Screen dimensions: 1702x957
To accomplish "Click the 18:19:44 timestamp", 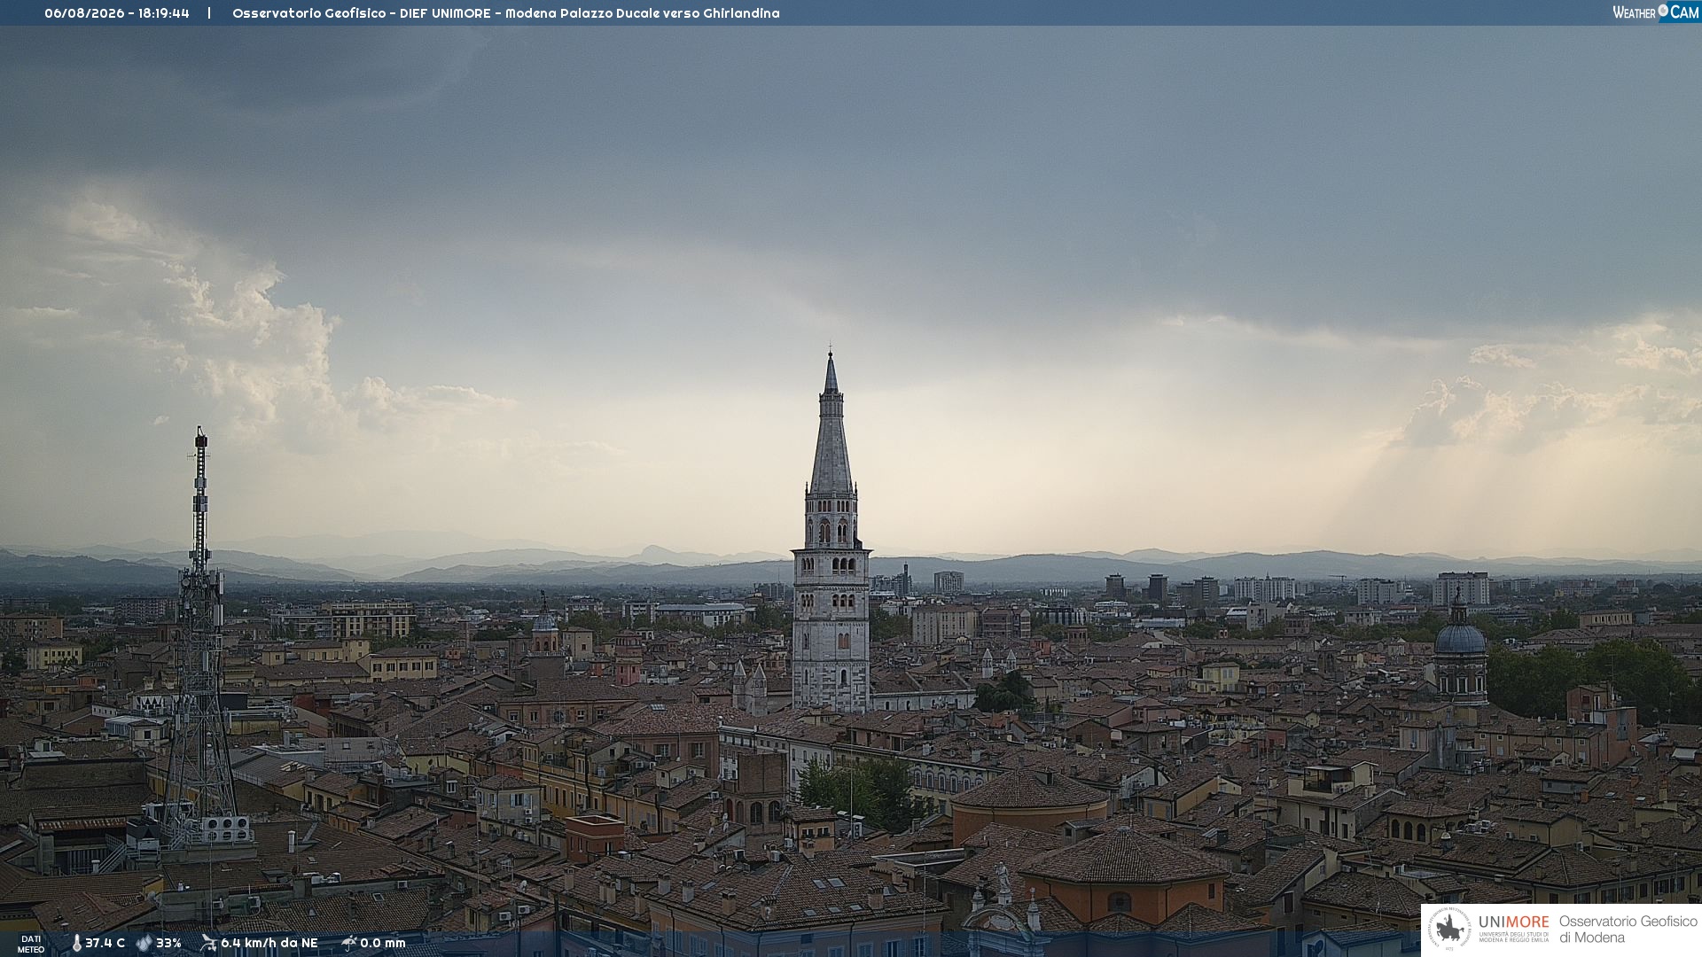I will 164,13.
